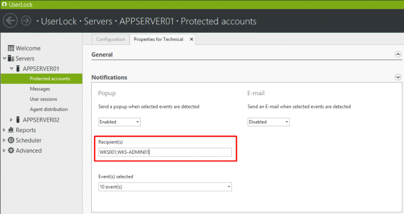The width and height of the screenshot is (404, 214).
Task: Open User sessions in the sidebar
Action: [x=43, y=99]
